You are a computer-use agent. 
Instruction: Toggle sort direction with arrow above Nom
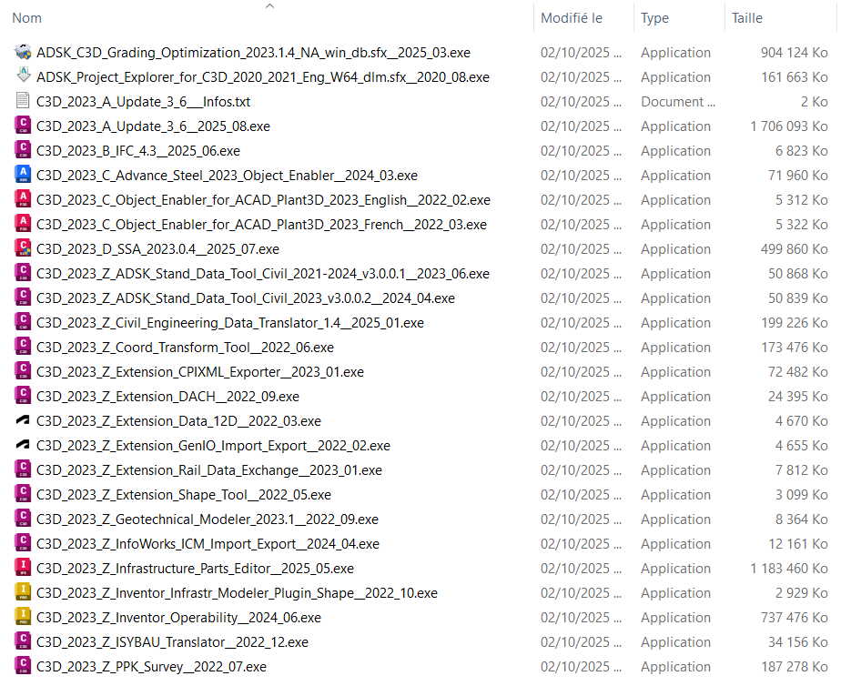pyautogui.click(x=269, y=6)
